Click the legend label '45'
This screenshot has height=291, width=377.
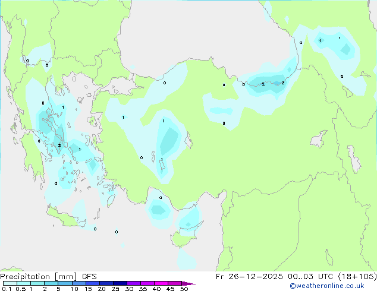pos(171,289)
